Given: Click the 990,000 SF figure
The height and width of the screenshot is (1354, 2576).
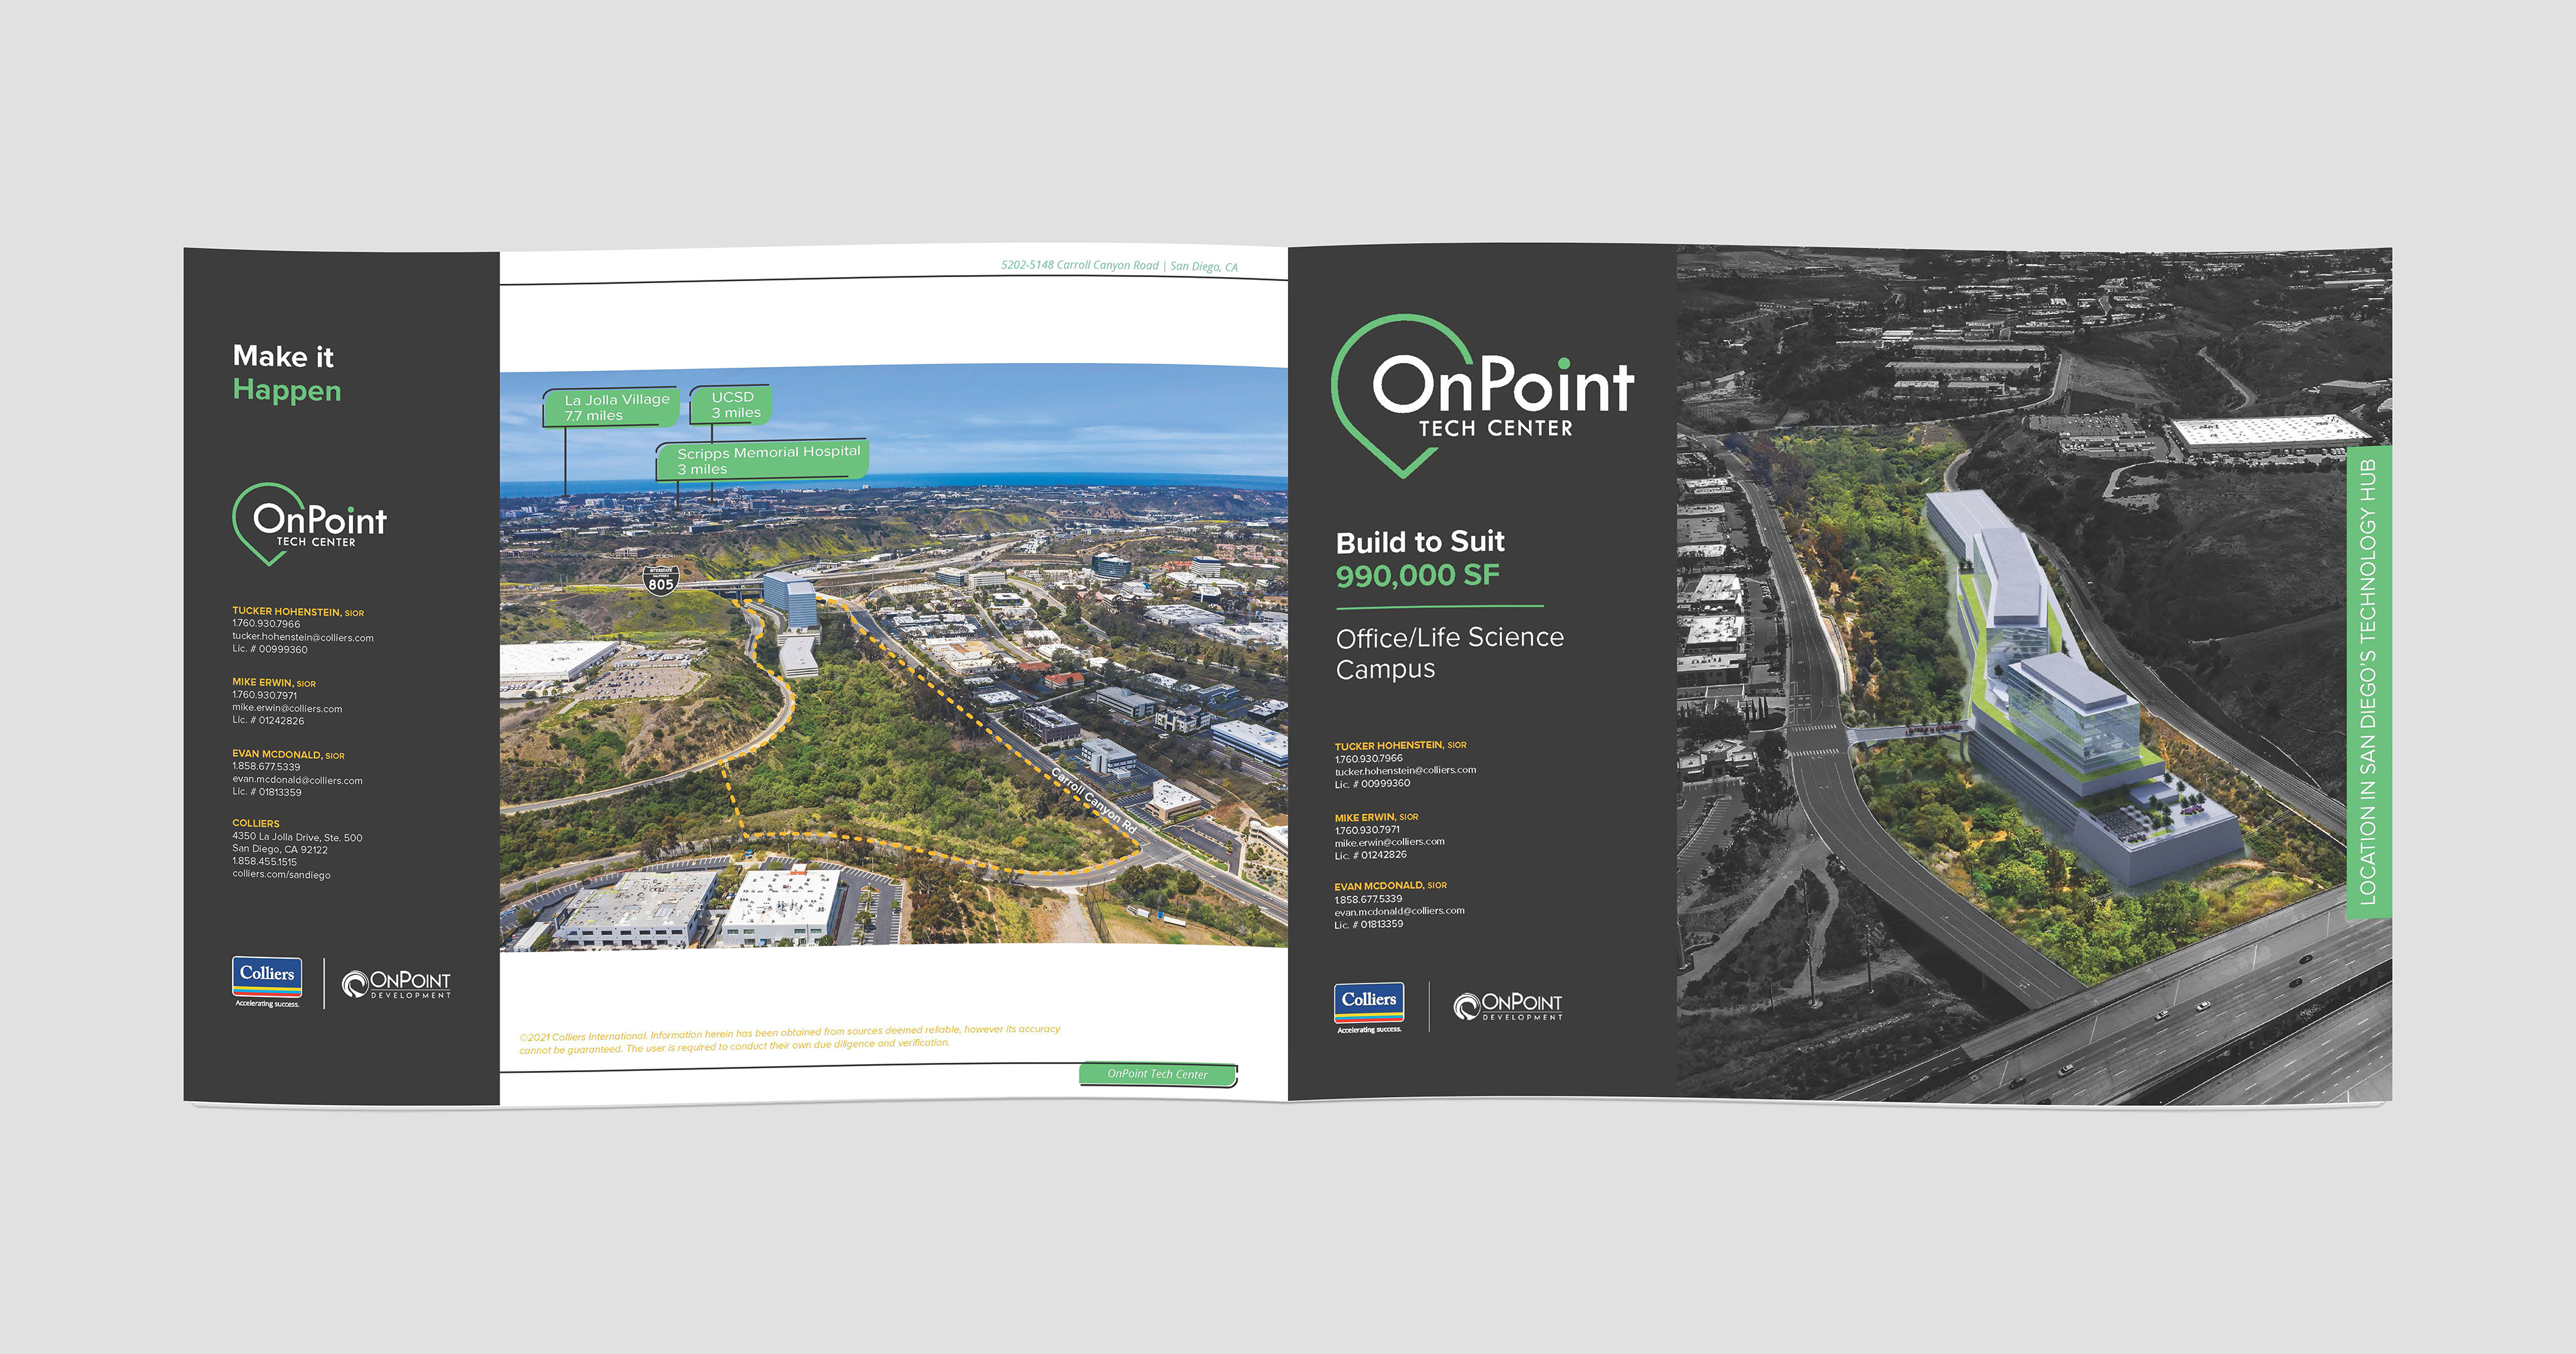Looking at the screenshot, I should point(1418,575).
